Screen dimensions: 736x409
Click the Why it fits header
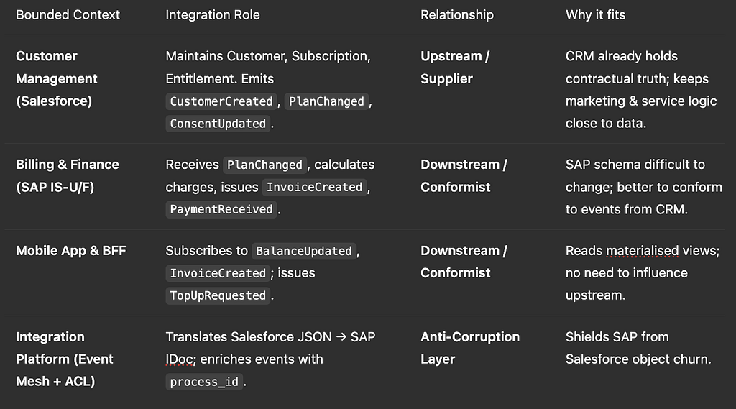click(x=596, y=14)
